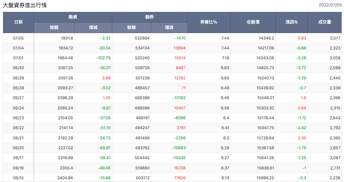Click margin change 1.05

tap(107, 98)
